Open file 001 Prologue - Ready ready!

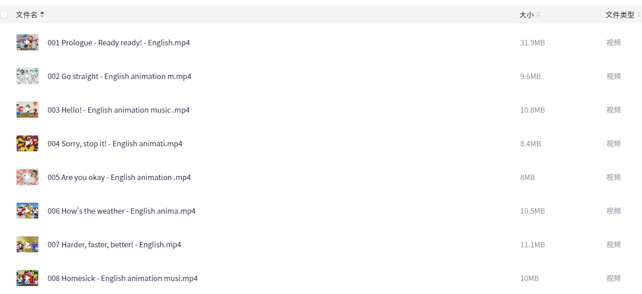[x=118, y=43]
